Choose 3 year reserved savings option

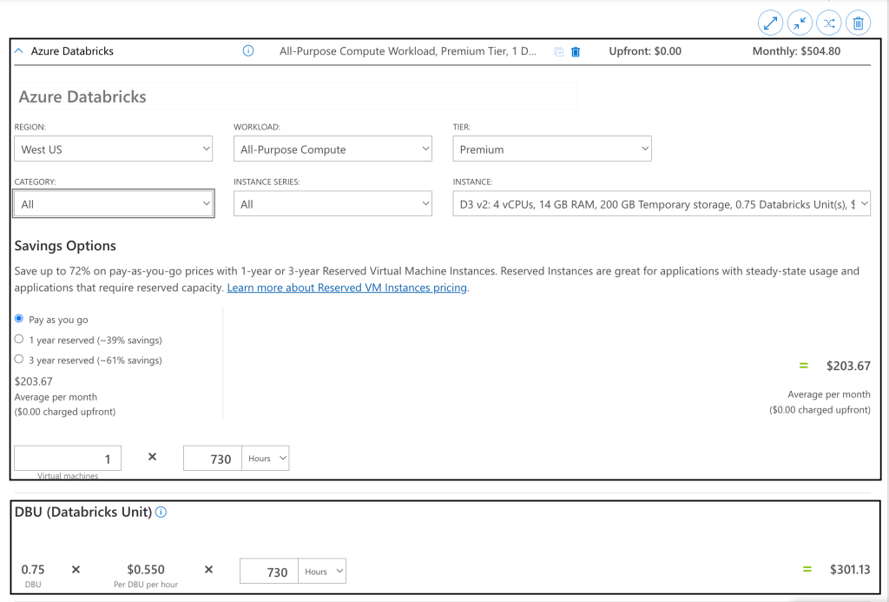pyautogui.click(x=19, y=360)
